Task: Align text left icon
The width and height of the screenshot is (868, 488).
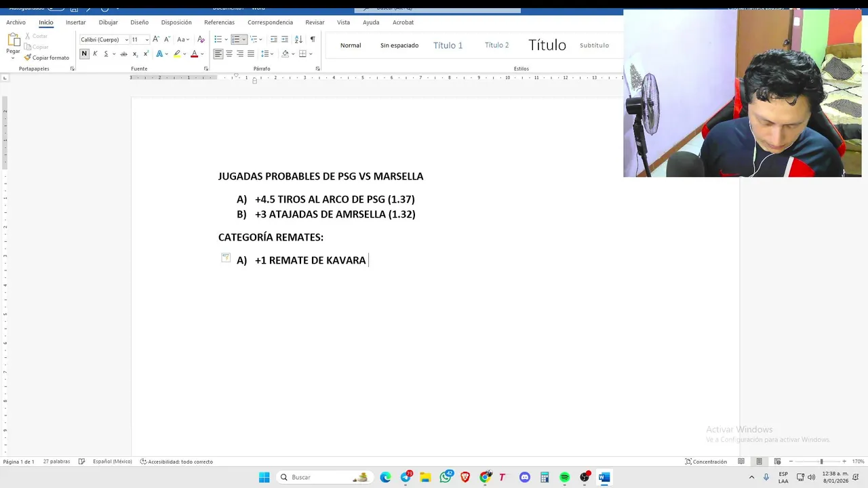Action: pos(218,54)
